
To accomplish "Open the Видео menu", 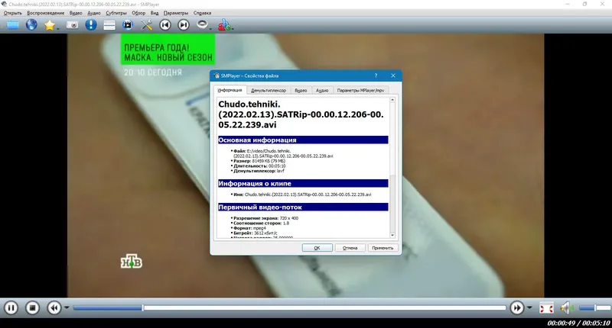I will 76,13.
